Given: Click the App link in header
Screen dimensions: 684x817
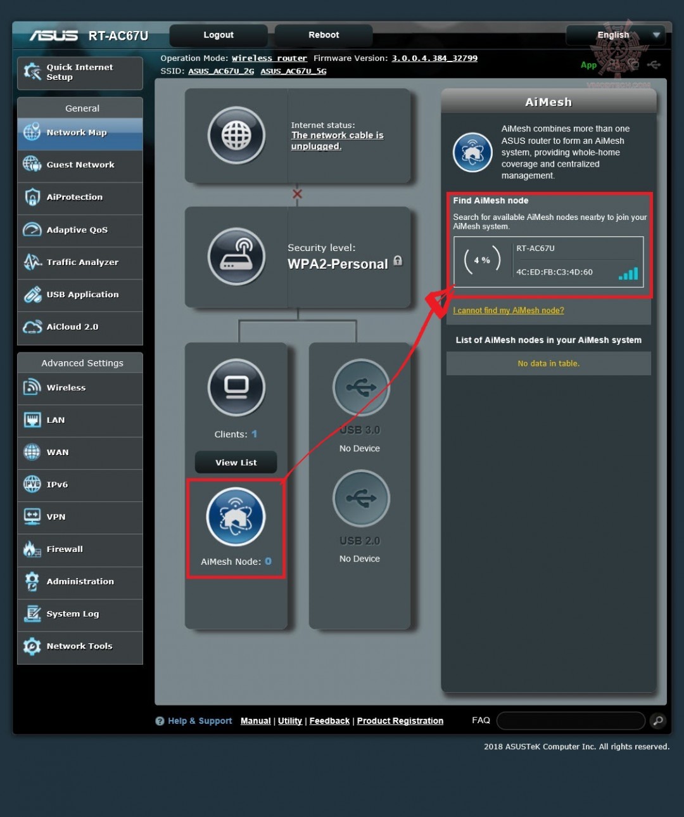Looking at the screenshot, I should tap(588, 65).
